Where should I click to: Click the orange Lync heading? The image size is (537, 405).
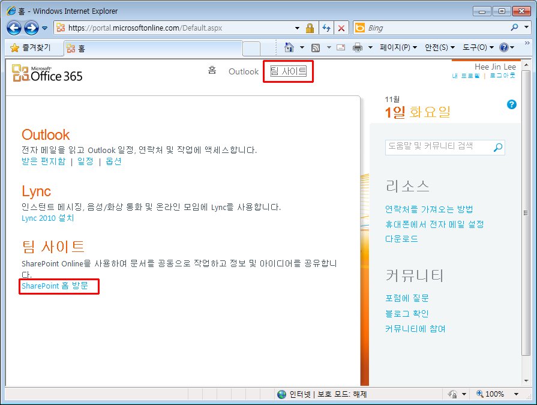[x=37, y=191]
